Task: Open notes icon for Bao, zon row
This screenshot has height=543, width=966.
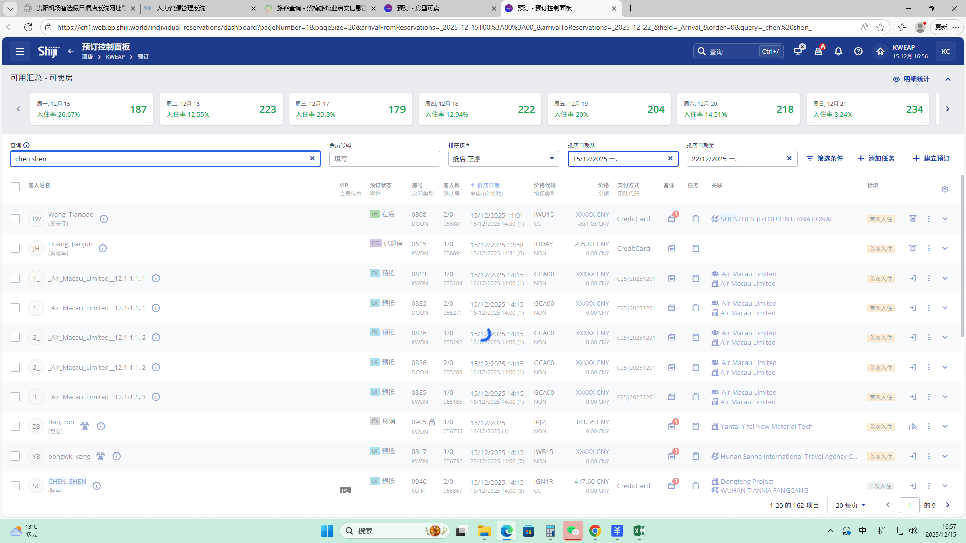Action: (x=672, y=426)
